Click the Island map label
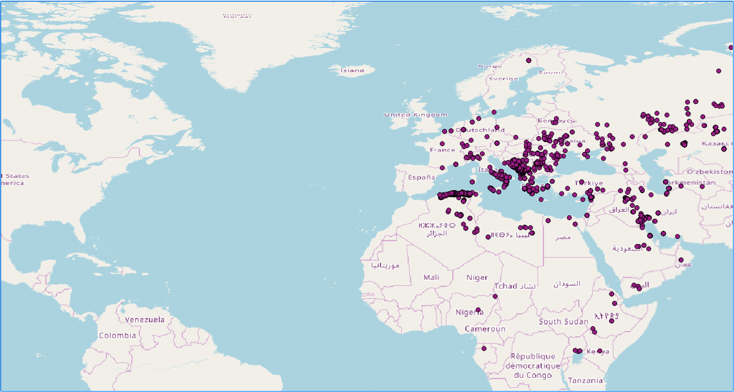This screenshot has width=734, height=392. coord(352,70)
